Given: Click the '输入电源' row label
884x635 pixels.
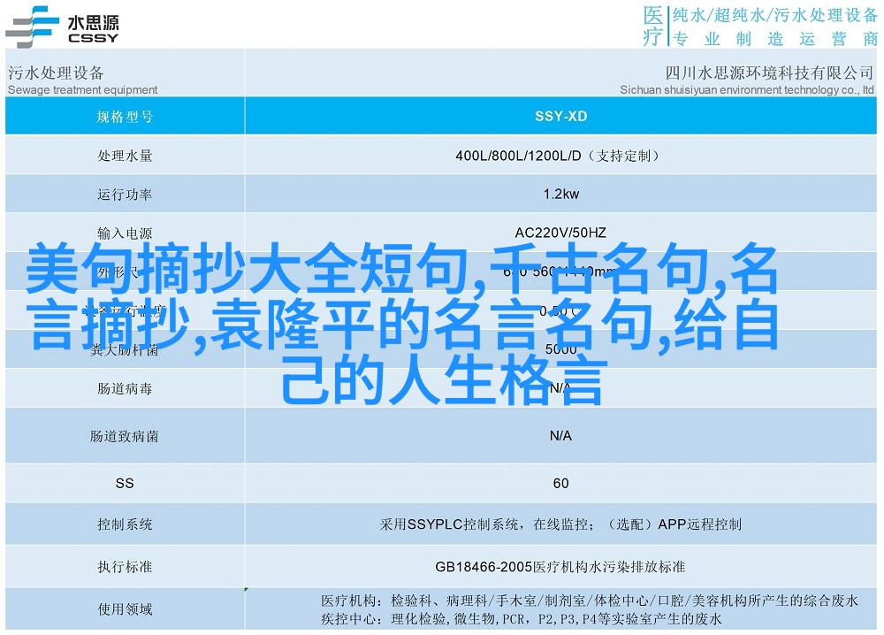Looking at the screenshot, I should point(125,233).
